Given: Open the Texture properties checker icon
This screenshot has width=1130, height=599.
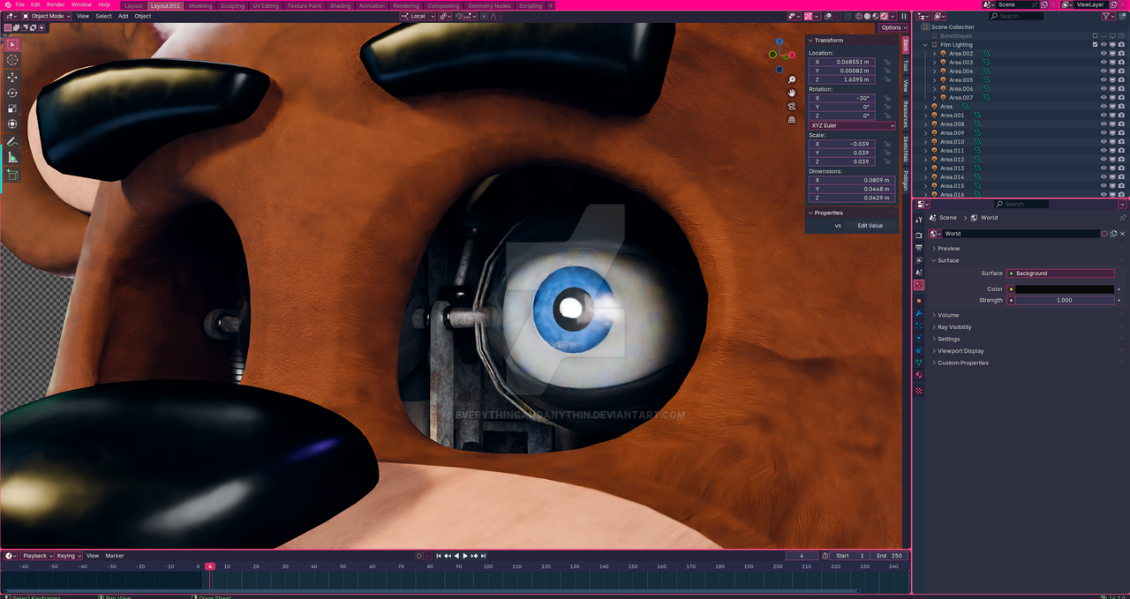Looking at the screenshot, I should 919,391.
